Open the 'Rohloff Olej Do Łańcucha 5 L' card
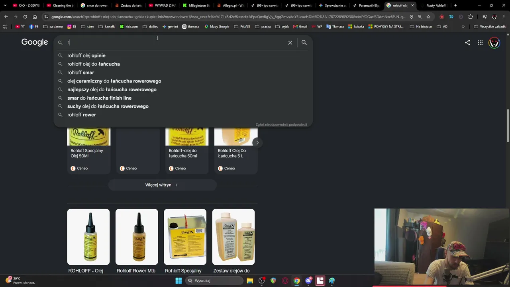 point(236,151)
